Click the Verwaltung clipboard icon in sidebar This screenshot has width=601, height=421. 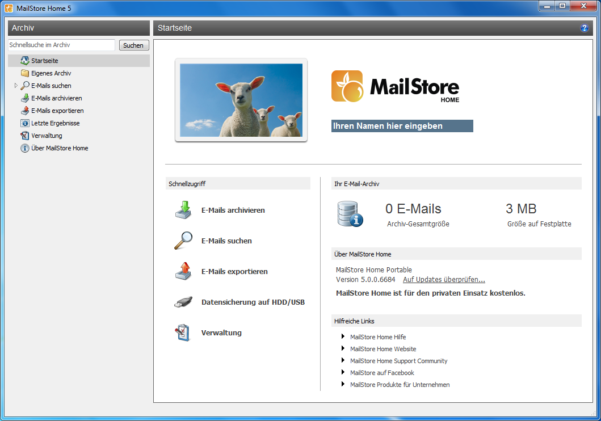pyautogui.click(x=25, y=136)
